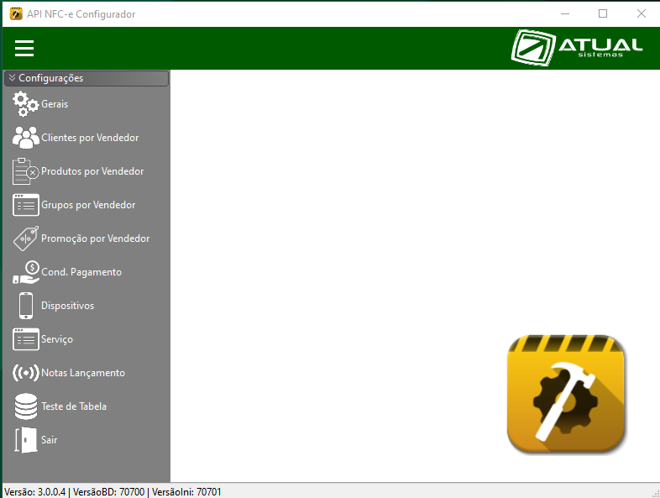This screenshot has height=498, width=660.
Task: Open Grupos por Vendedor menu label
Action: 88,205
